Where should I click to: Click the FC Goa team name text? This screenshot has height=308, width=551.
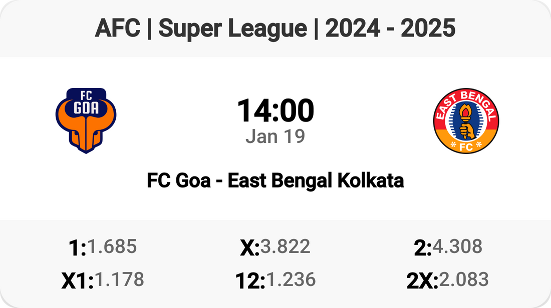coord(178,180)
